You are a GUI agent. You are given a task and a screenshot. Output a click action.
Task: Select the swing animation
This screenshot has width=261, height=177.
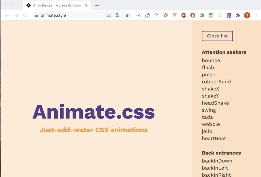[x=209, y=110]
